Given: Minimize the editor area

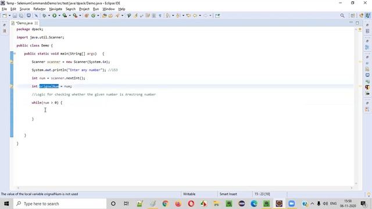Looking at the screenshot, I should [x=351, y=23].
